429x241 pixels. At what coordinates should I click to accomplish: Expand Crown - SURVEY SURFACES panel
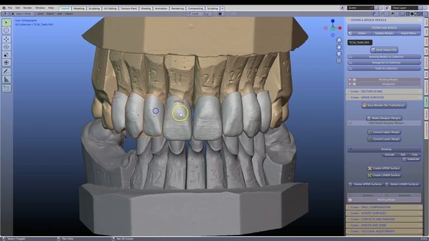point(384,214)
